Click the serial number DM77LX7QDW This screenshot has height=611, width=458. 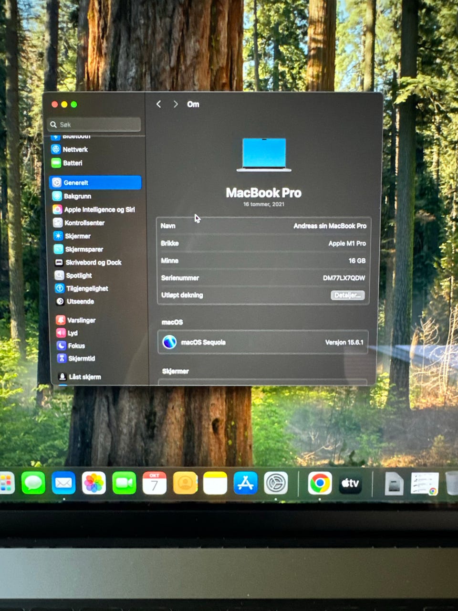[344, 278]
